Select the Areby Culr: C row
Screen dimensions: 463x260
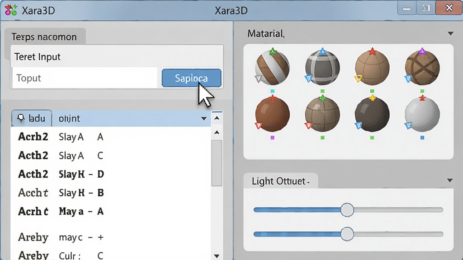coord(111,255)
